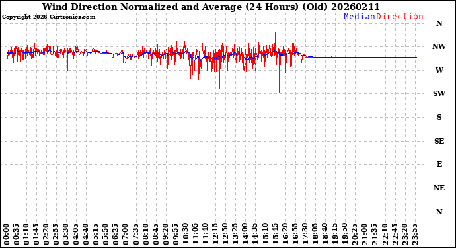Click the 07:35 time label
456x248 pixels.
tap(135, 235)
